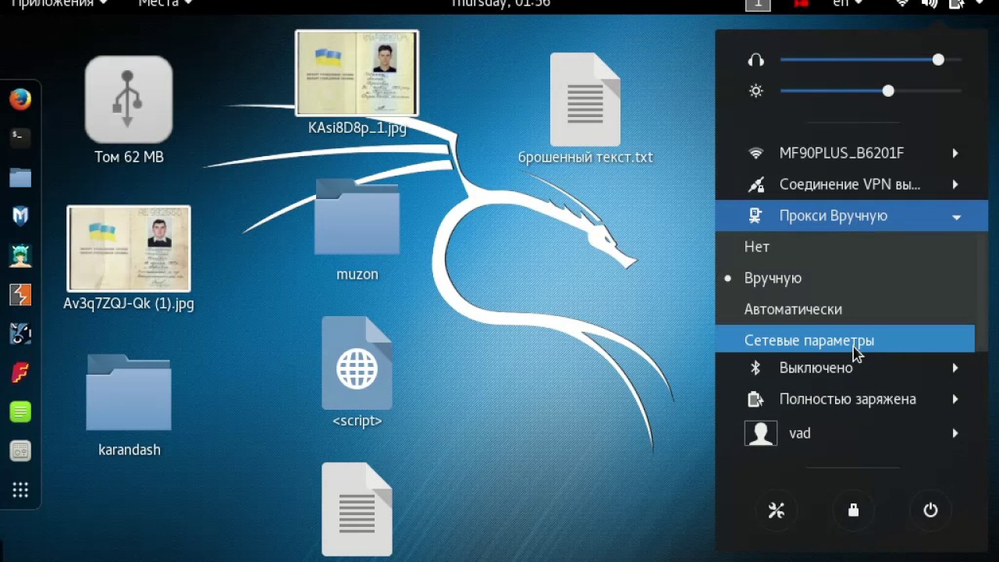Open the system menu arrow in top bar
This screenshot has width=999, height=562.
[979, 3]
